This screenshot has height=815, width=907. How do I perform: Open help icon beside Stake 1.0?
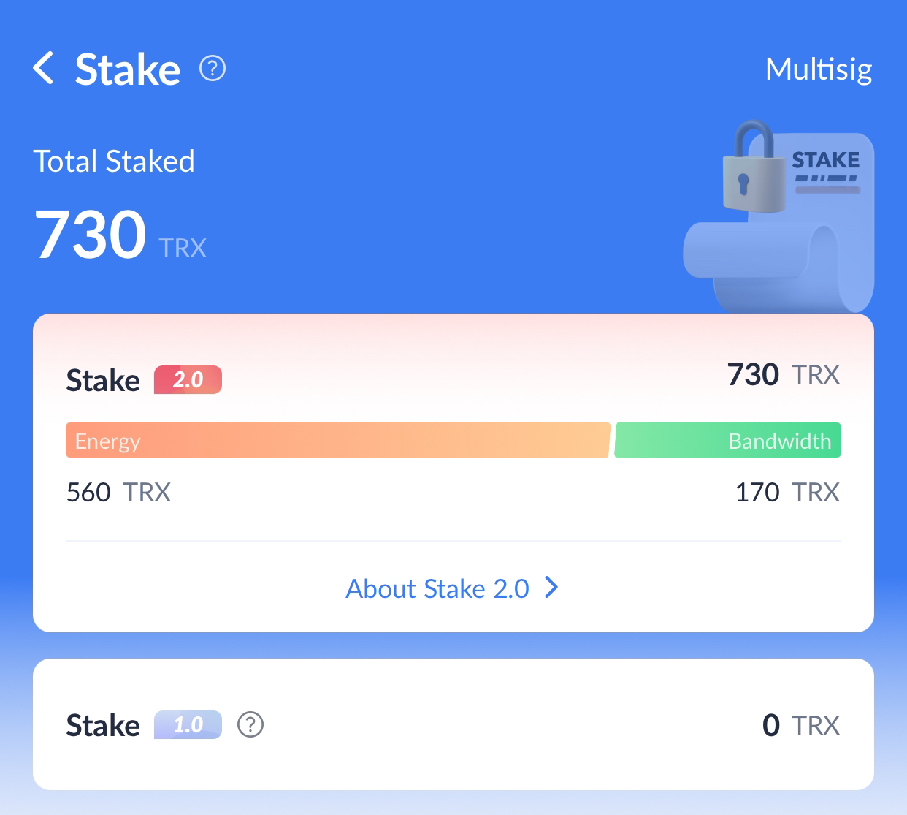click(x=250, y=725)
